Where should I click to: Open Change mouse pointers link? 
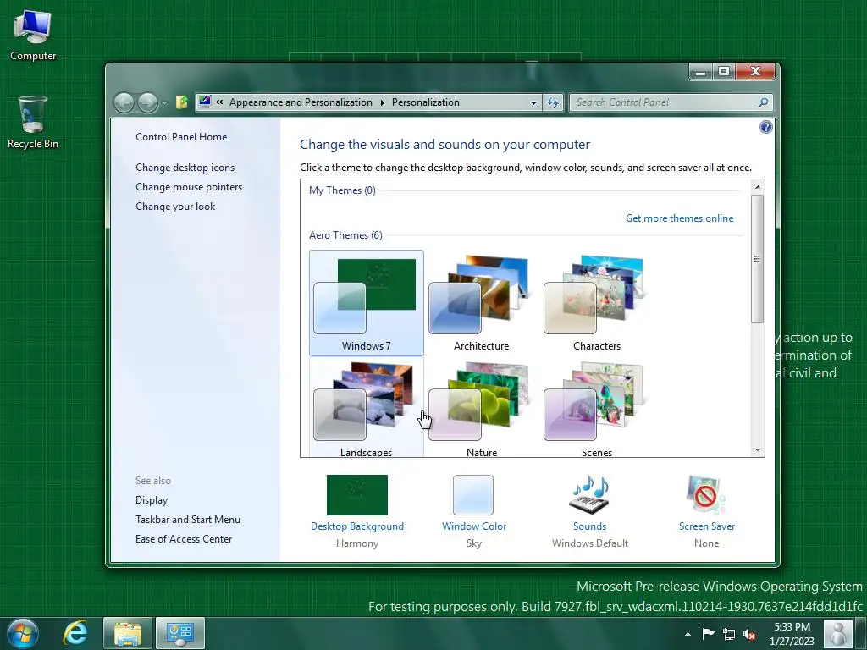tap(189, 187)
